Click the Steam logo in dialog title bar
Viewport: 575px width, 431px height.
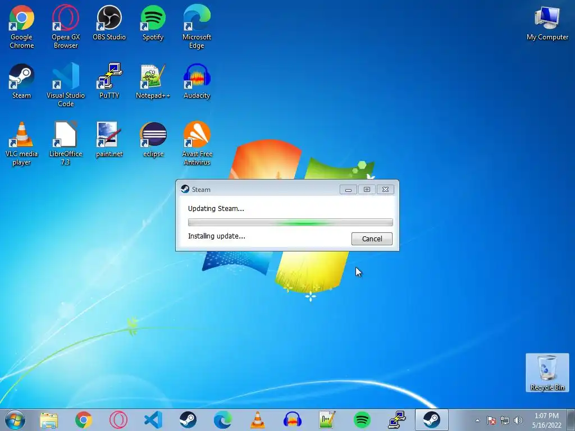(185, 189)
